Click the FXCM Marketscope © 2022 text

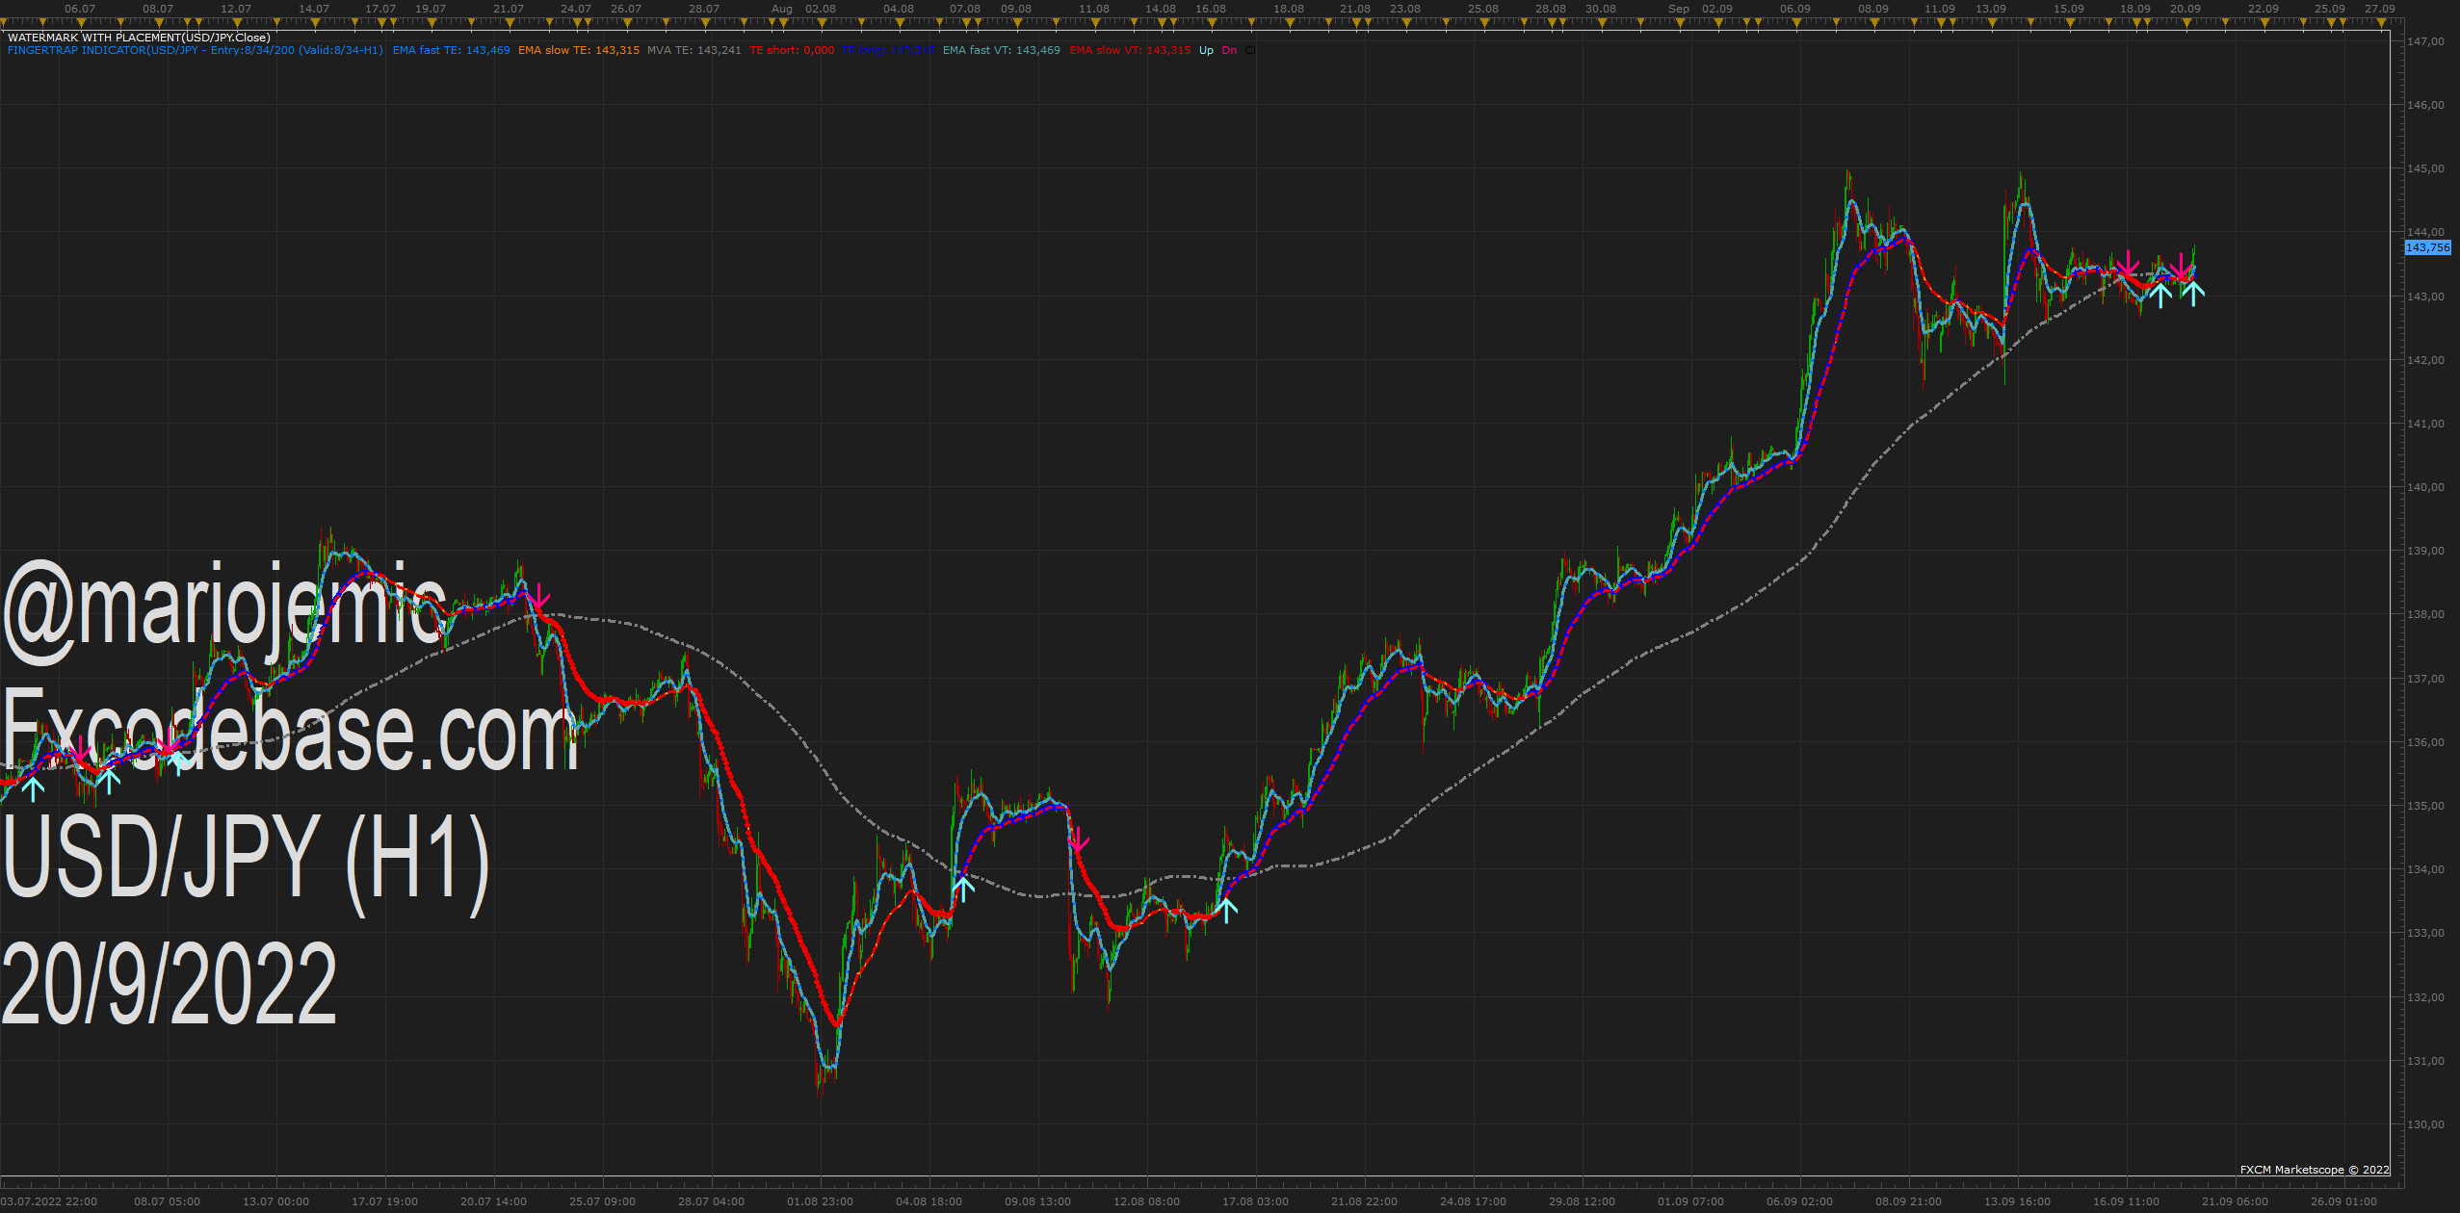tap(2315, 1170)
